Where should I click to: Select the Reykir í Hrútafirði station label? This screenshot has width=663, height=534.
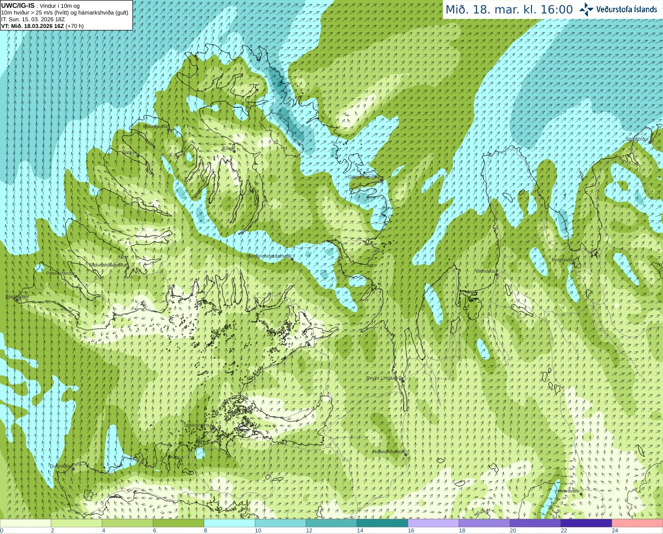(384, 378)
